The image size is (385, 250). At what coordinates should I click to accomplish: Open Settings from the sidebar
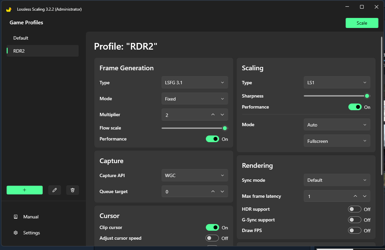point(31,233)
